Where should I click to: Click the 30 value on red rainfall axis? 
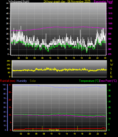click(x=10, y=85)
